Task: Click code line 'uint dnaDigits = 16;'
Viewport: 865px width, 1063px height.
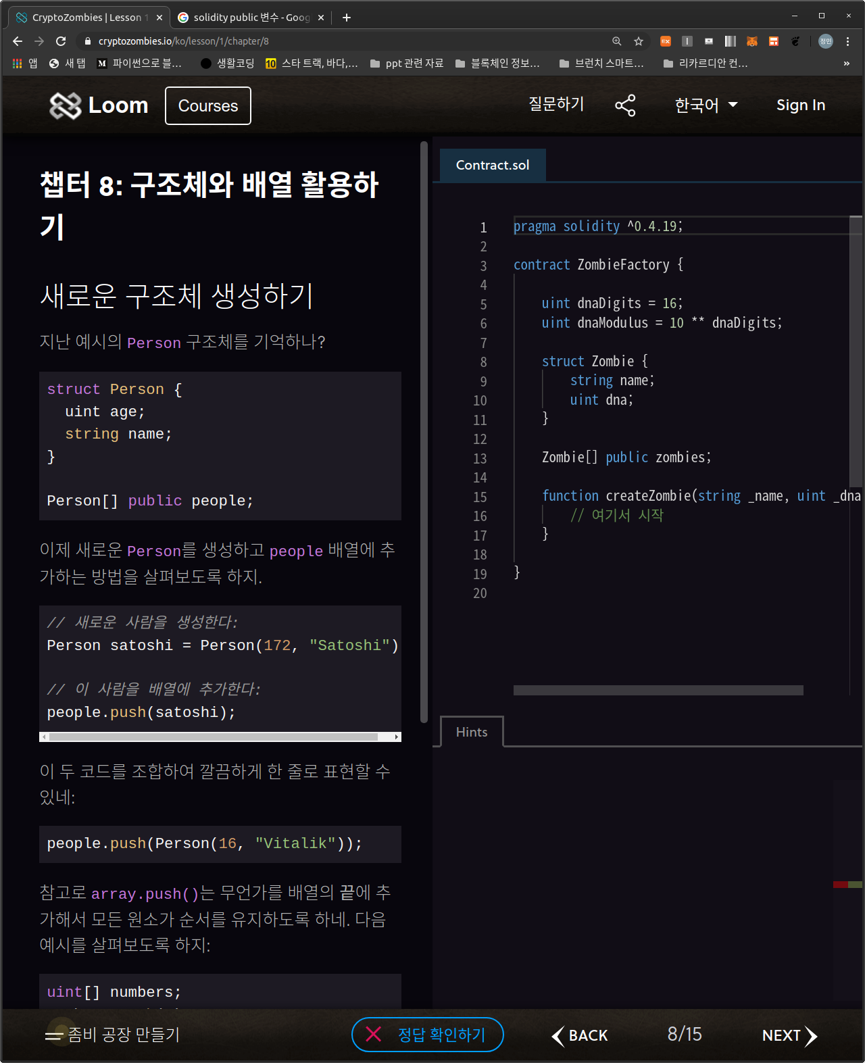Action: click(x=612, y=303)
